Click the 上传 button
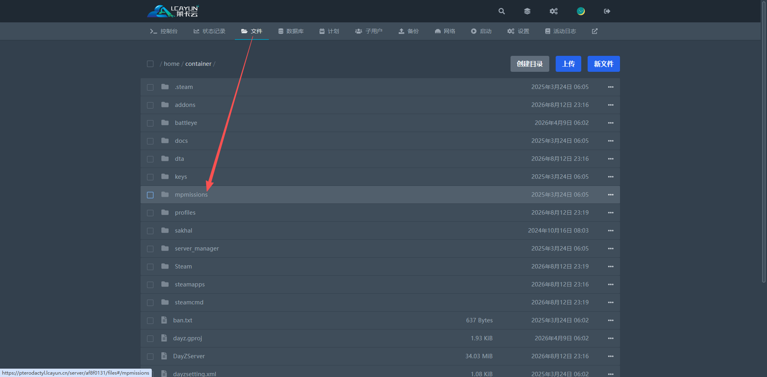Viewport: 767px width, 377px height. click(x=568, y=64)
